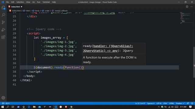Open the Run menu
This screenshot has width=195, height=109.
coord(39,2)
